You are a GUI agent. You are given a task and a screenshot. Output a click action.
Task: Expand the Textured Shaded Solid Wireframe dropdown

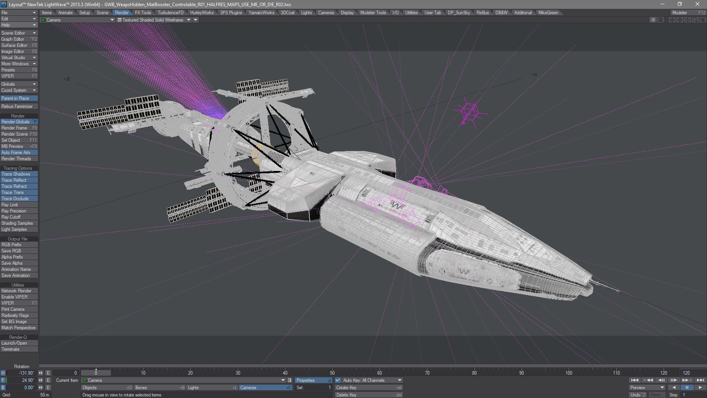tap(188, 20)
